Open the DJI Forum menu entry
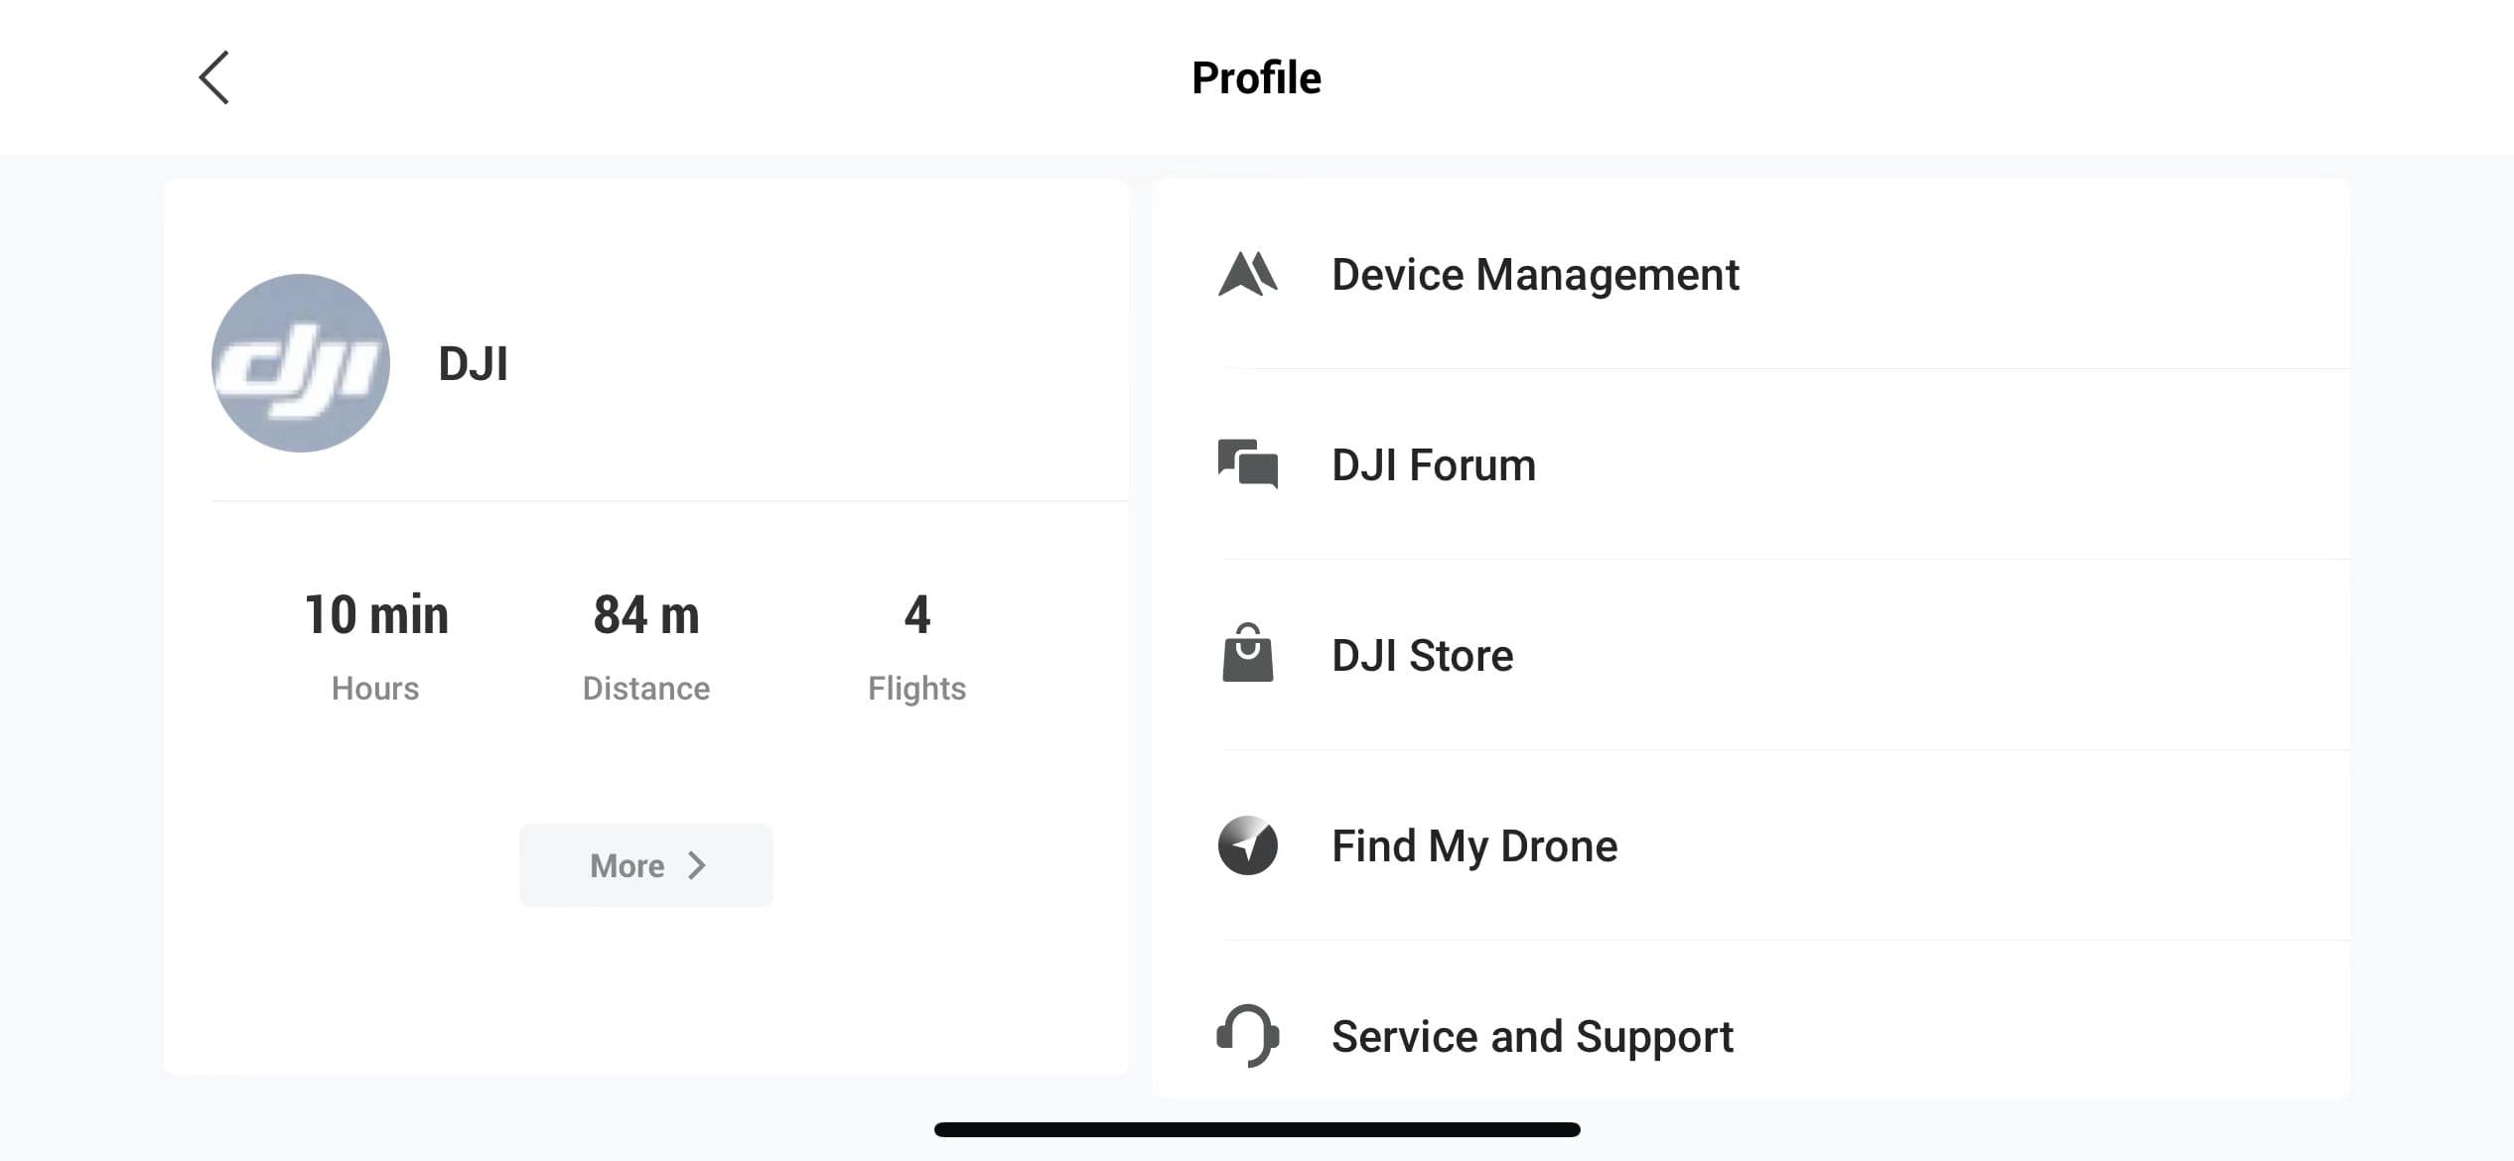Screen dimensions: 2514x1161 click(1434, 463)
